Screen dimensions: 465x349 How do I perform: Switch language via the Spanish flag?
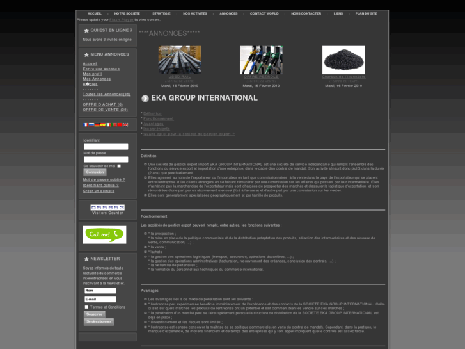(x=102, y=125)
